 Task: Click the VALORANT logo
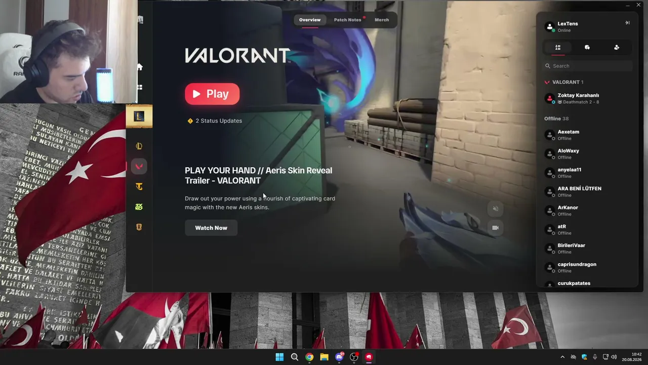(x=237, y=55)
